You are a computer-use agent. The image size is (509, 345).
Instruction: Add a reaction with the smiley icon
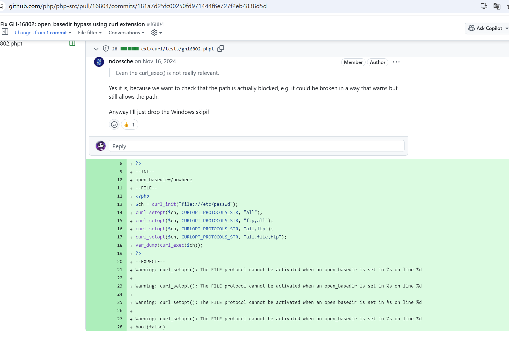click(x=114, y=125)
